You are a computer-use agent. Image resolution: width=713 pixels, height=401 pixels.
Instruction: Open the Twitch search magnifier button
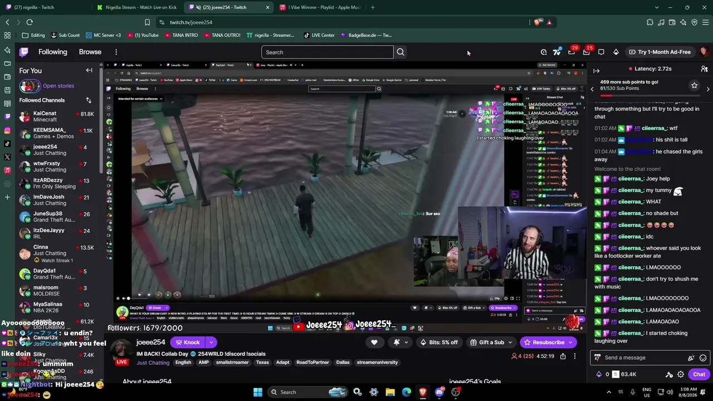tap(401, 52)
